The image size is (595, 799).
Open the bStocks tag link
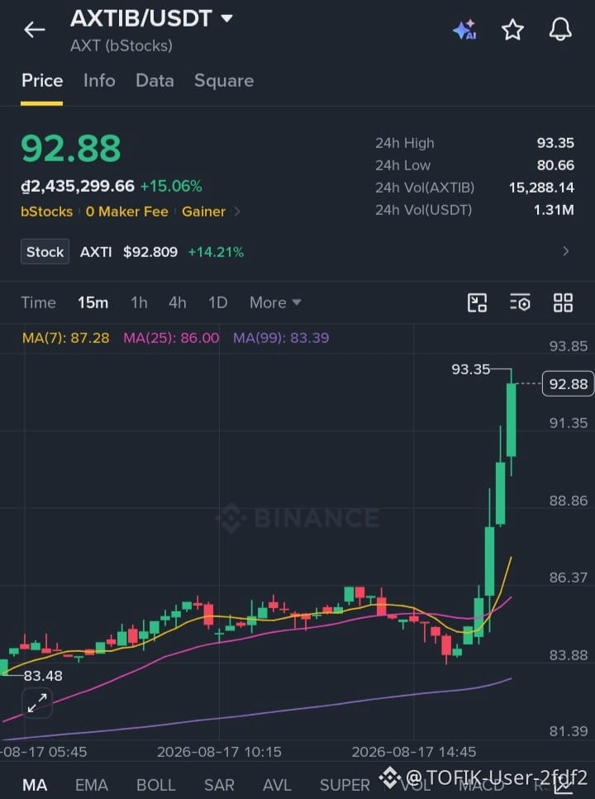point(47,212)
